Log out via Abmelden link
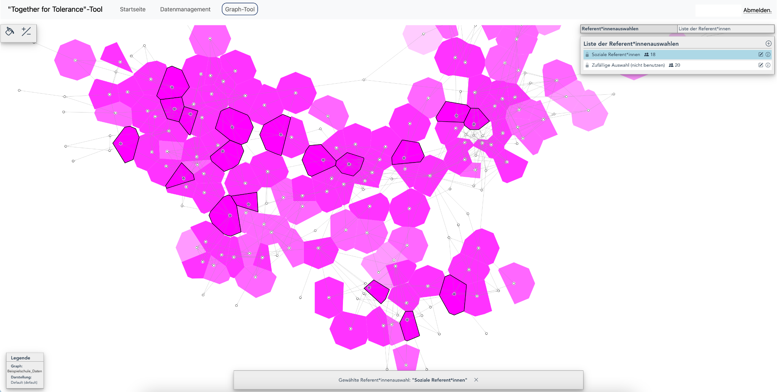777x392 pixels. pos(757,10)
